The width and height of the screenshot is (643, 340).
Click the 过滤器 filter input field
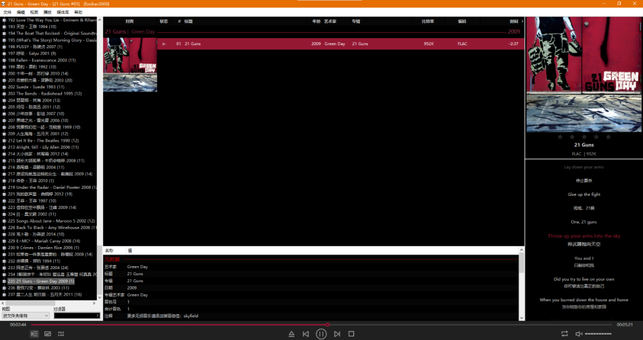point(77,316)
